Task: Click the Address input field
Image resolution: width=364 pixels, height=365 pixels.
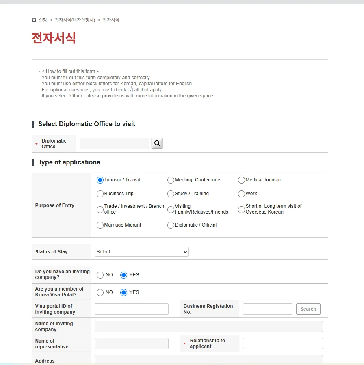Action: click(x=209, y=359)
